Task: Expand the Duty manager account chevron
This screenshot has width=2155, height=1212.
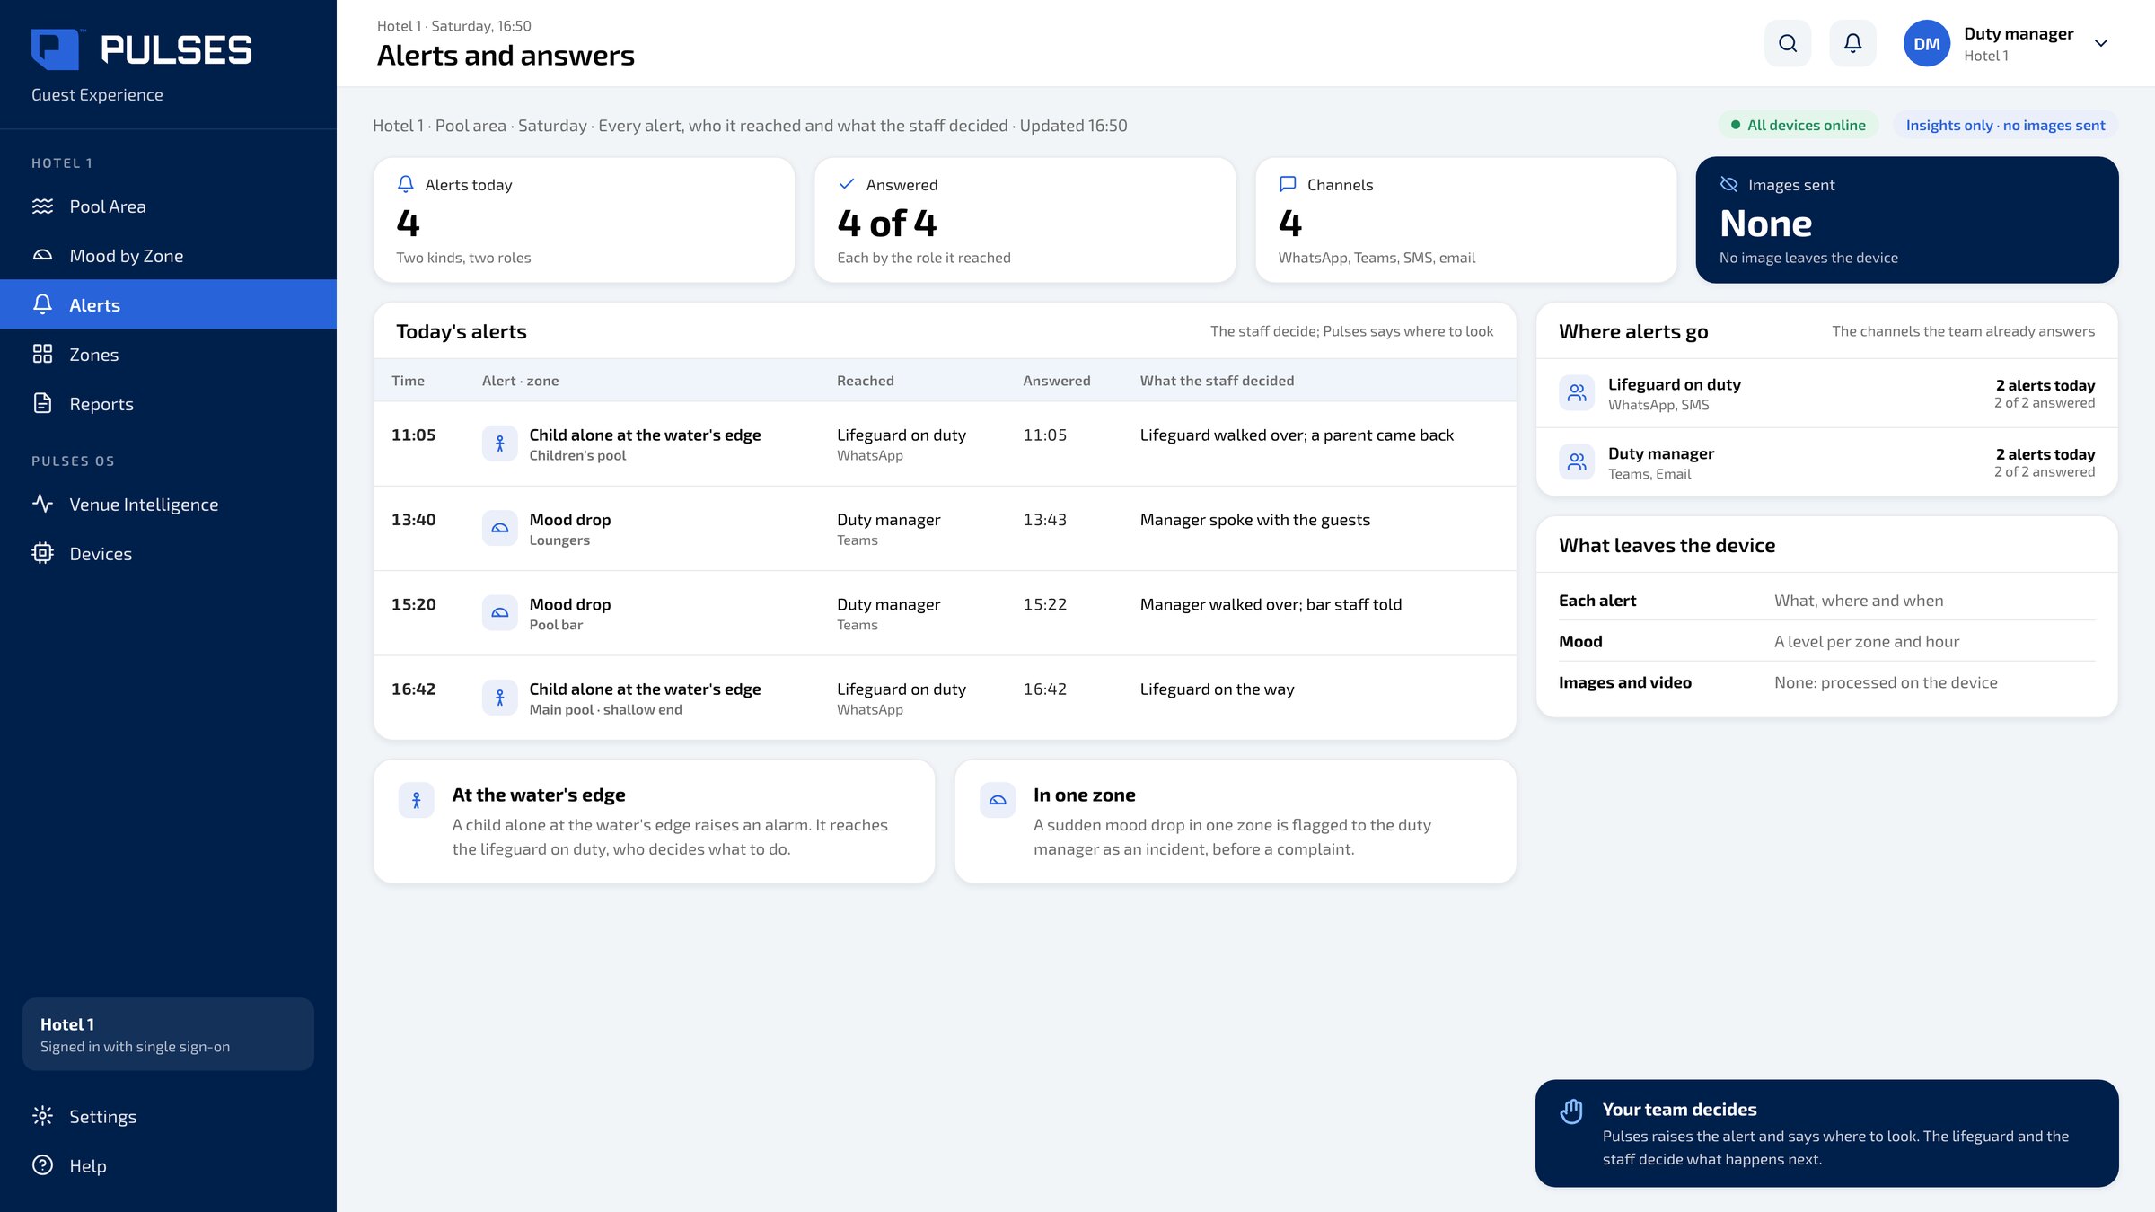Action: click(2100, 43)
